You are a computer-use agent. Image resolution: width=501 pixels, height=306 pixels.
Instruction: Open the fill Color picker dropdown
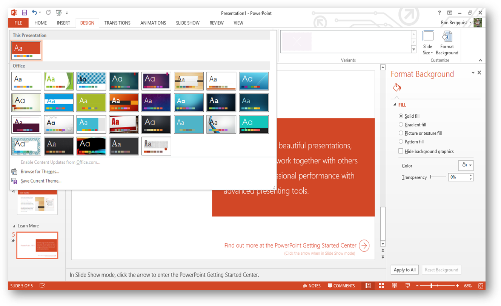click(x=466, y=165)
